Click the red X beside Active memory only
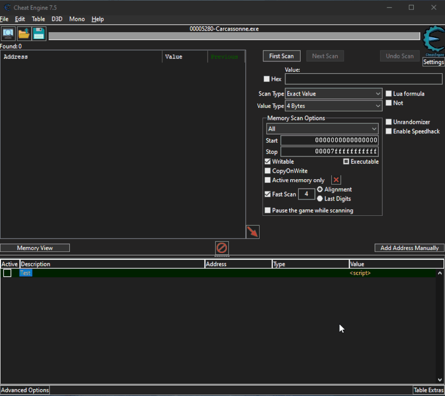Image resolution: width=445 pixels, height=396 pixels. (x=336, y=180)
